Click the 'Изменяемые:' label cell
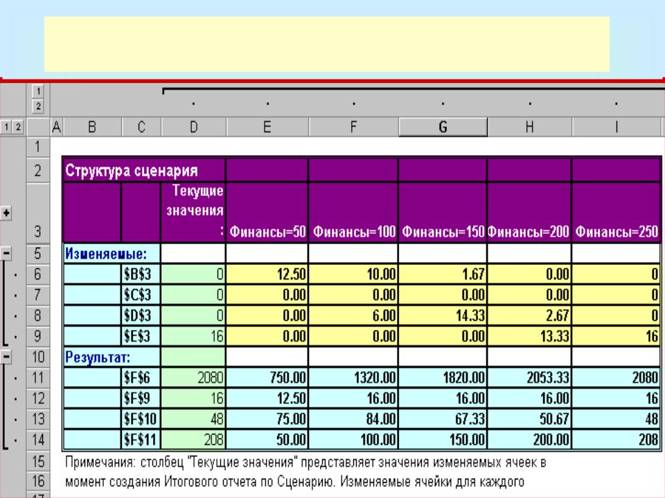 [x=112, y=253]
